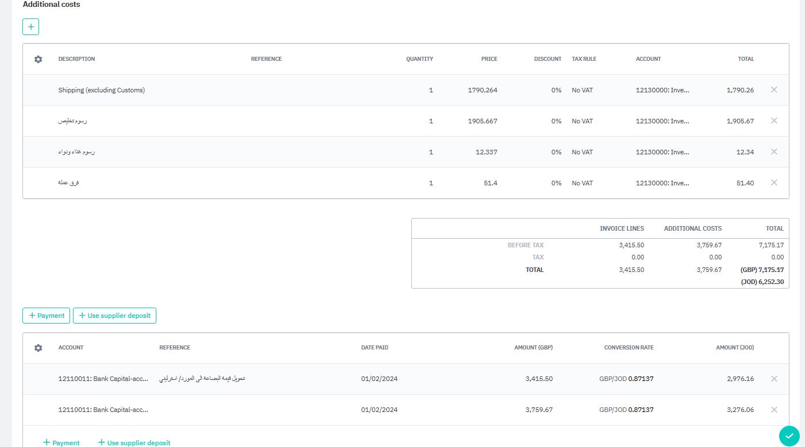Remove the 3,759.67 GBP payment row
Screen dimensions: 805x447
coord(773,410)
